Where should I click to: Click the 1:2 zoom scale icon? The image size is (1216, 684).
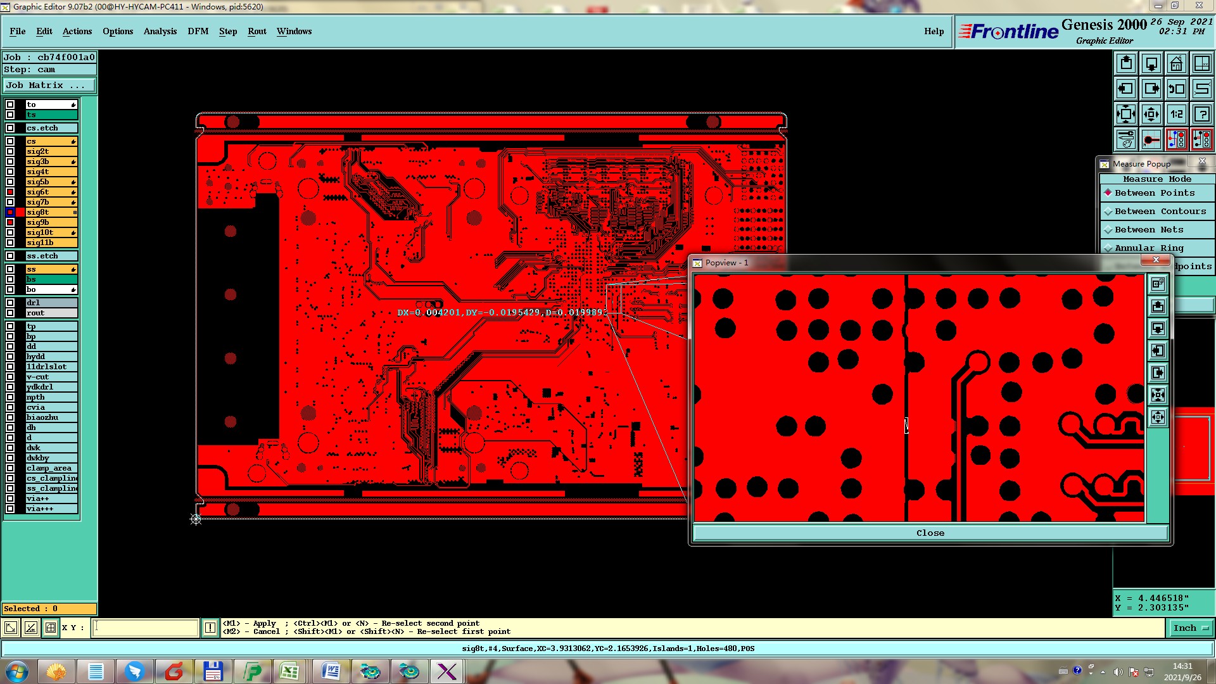tap(1176, 114)
